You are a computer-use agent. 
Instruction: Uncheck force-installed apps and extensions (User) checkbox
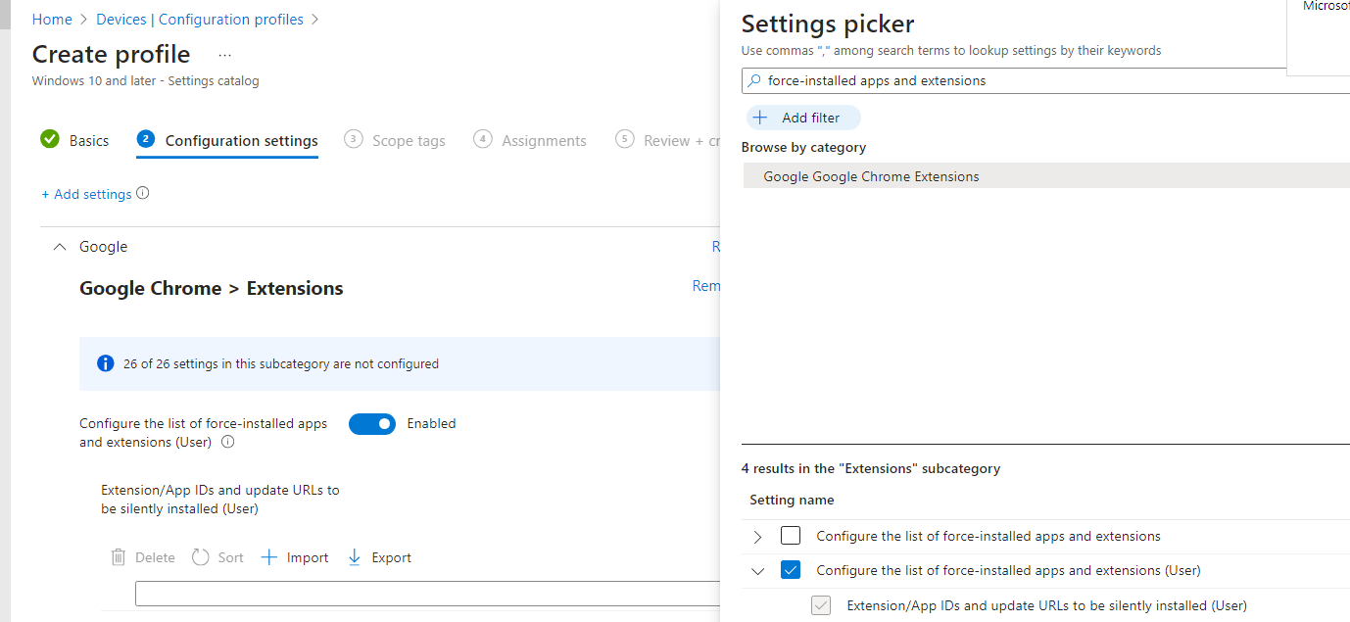coord(791,570)
